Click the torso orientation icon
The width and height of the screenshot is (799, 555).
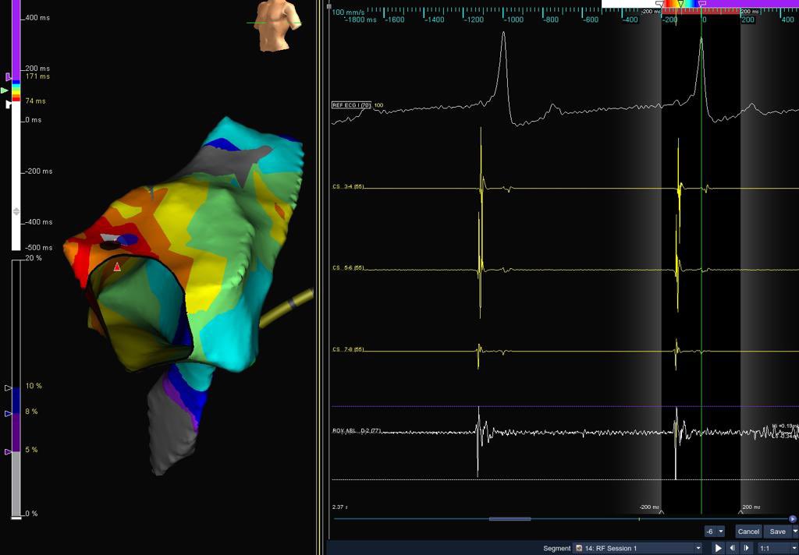click(x=275, y=24)
